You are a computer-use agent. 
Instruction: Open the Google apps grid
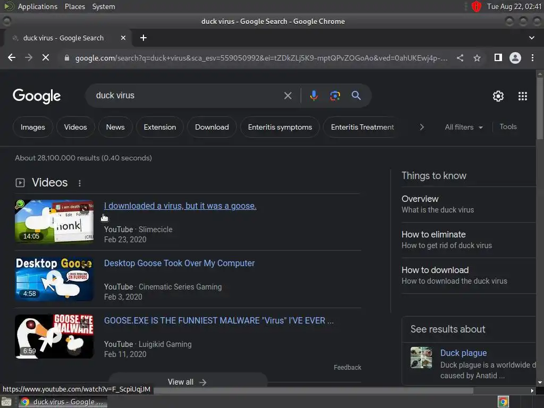click(523, 96)
